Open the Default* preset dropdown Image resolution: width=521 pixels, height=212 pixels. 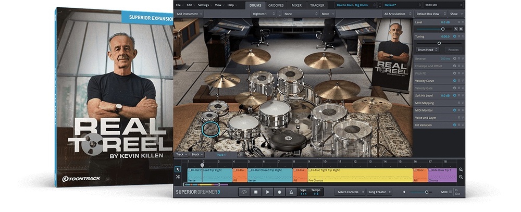coord(402,5)
